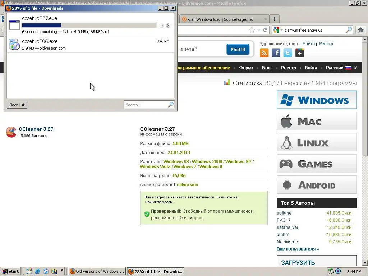Click the Windows XP compatibility link

(x=238, y=161)
